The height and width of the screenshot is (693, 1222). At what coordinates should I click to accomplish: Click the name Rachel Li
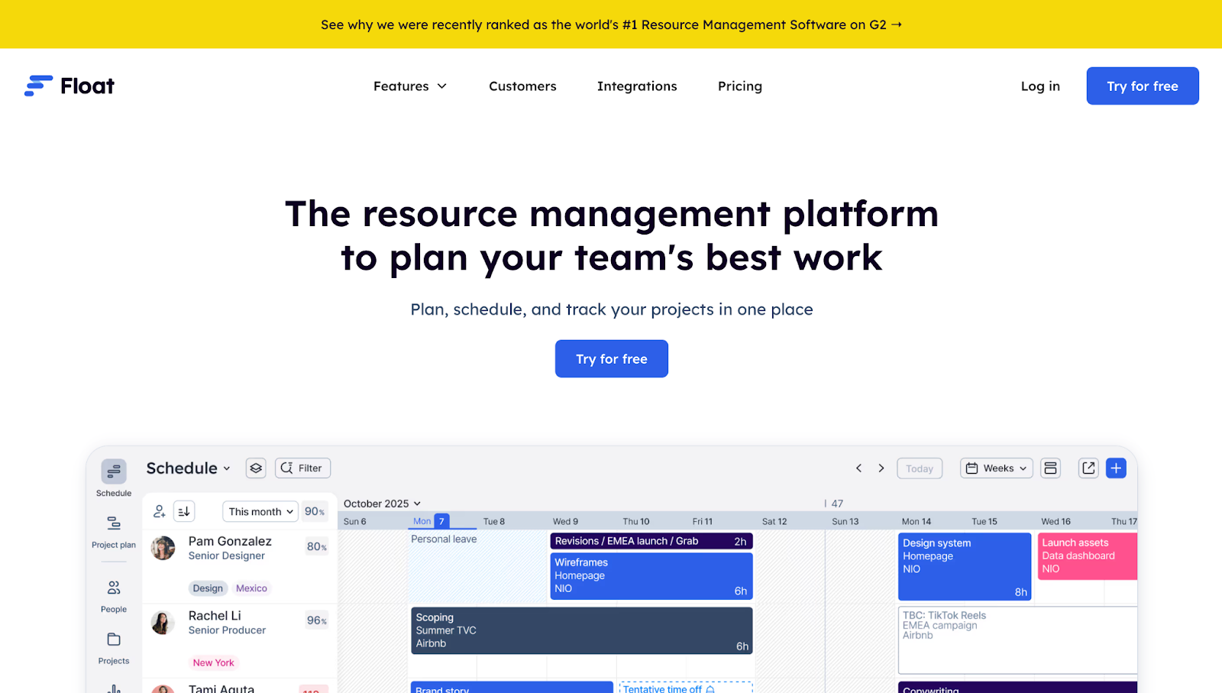coord(215,616)
